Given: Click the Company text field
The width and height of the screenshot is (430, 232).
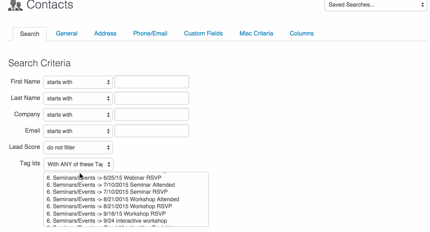Looking at the screenshot, I should 152,114.
